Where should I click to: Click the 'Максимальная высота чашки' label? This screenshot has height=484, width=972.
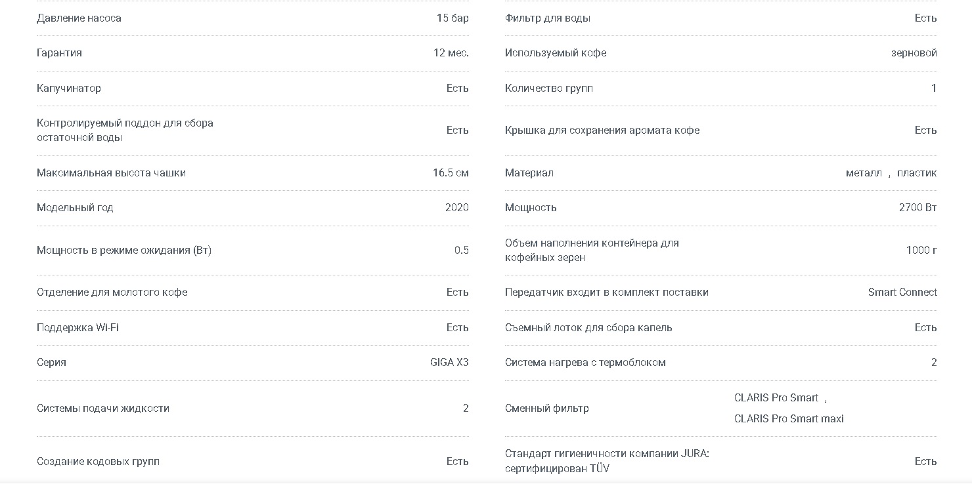(x=111, y=173)
